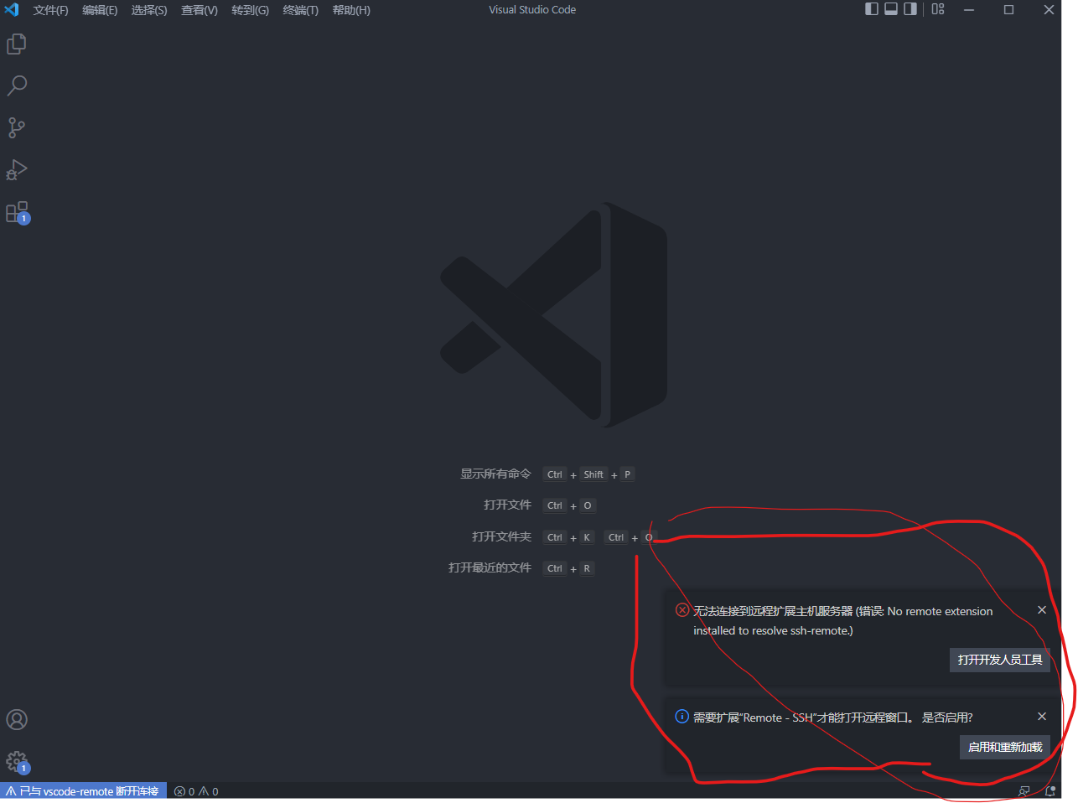This screenshot has width=1078, height=803.
Task: Open the Customize Layout icon
Action: pyautogui.click(x=938, y=9)
